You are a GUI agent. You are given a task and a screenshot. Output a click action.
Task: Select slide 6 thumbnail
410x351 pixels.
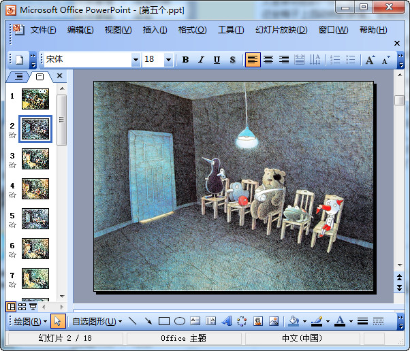pos(35,249)
